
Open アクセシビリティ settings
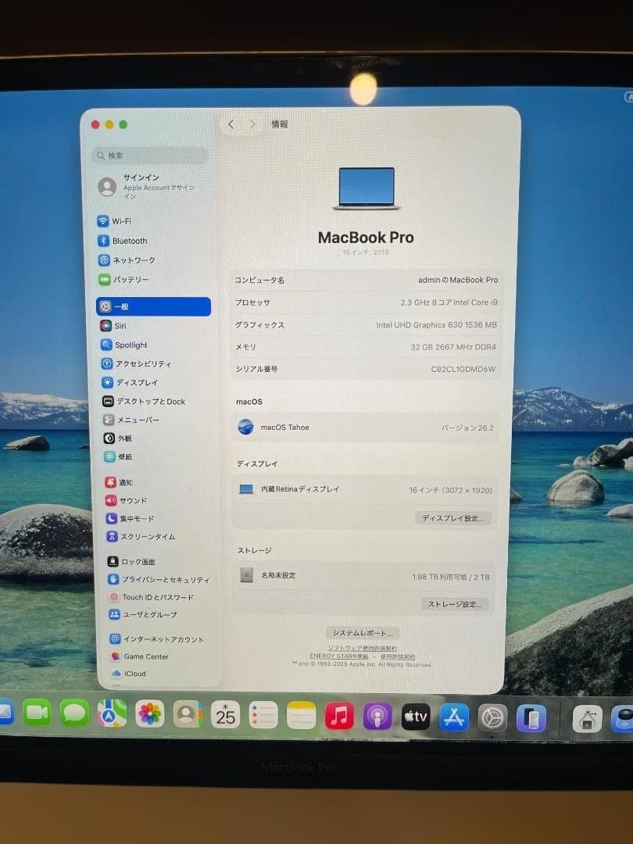click(x=137, y=363)
